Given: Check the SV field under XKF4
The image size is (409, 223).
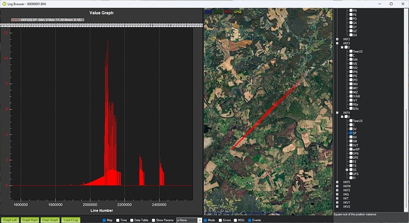Looking at the screenshot, I should (351, 129).
